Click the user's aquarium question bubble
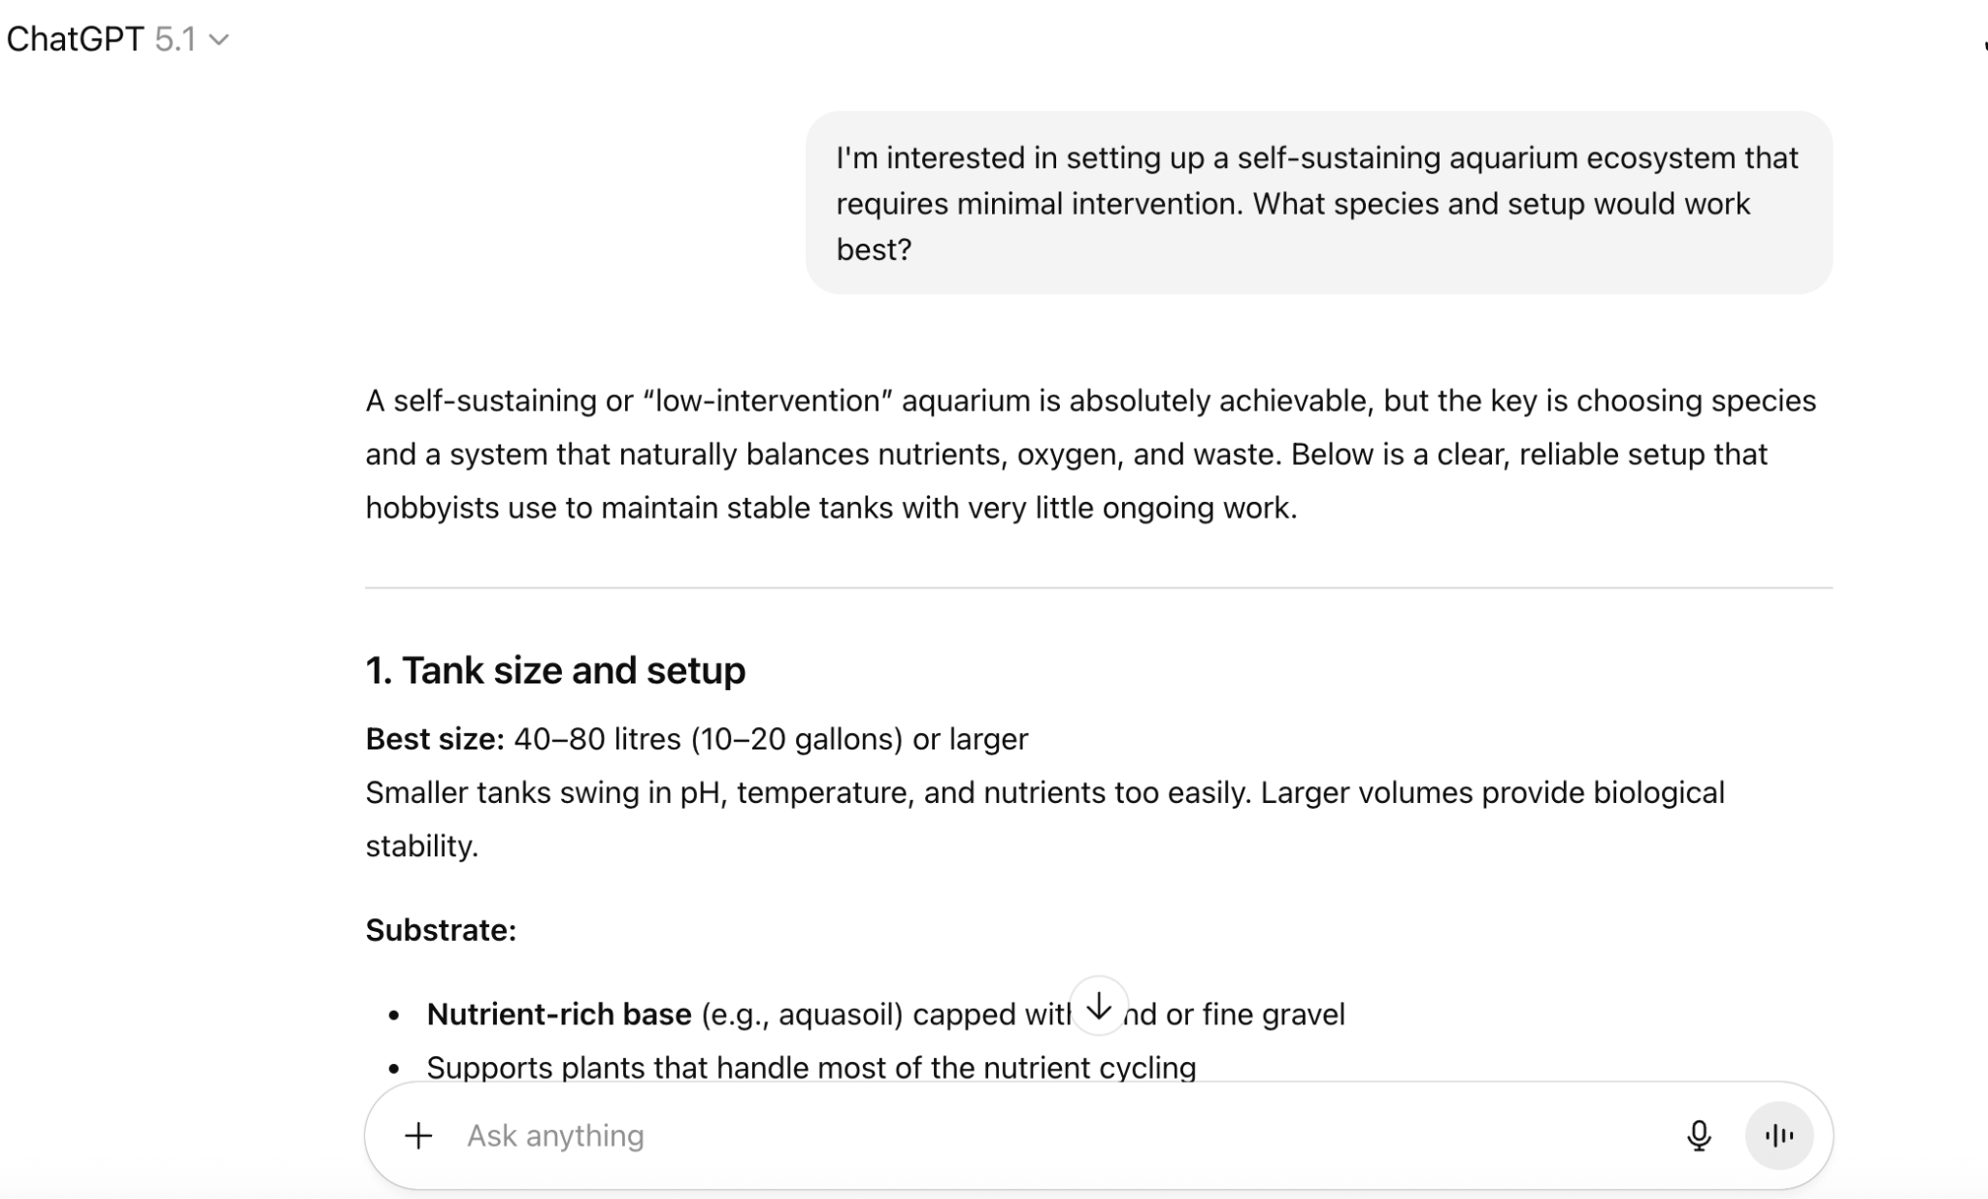 1317,203
